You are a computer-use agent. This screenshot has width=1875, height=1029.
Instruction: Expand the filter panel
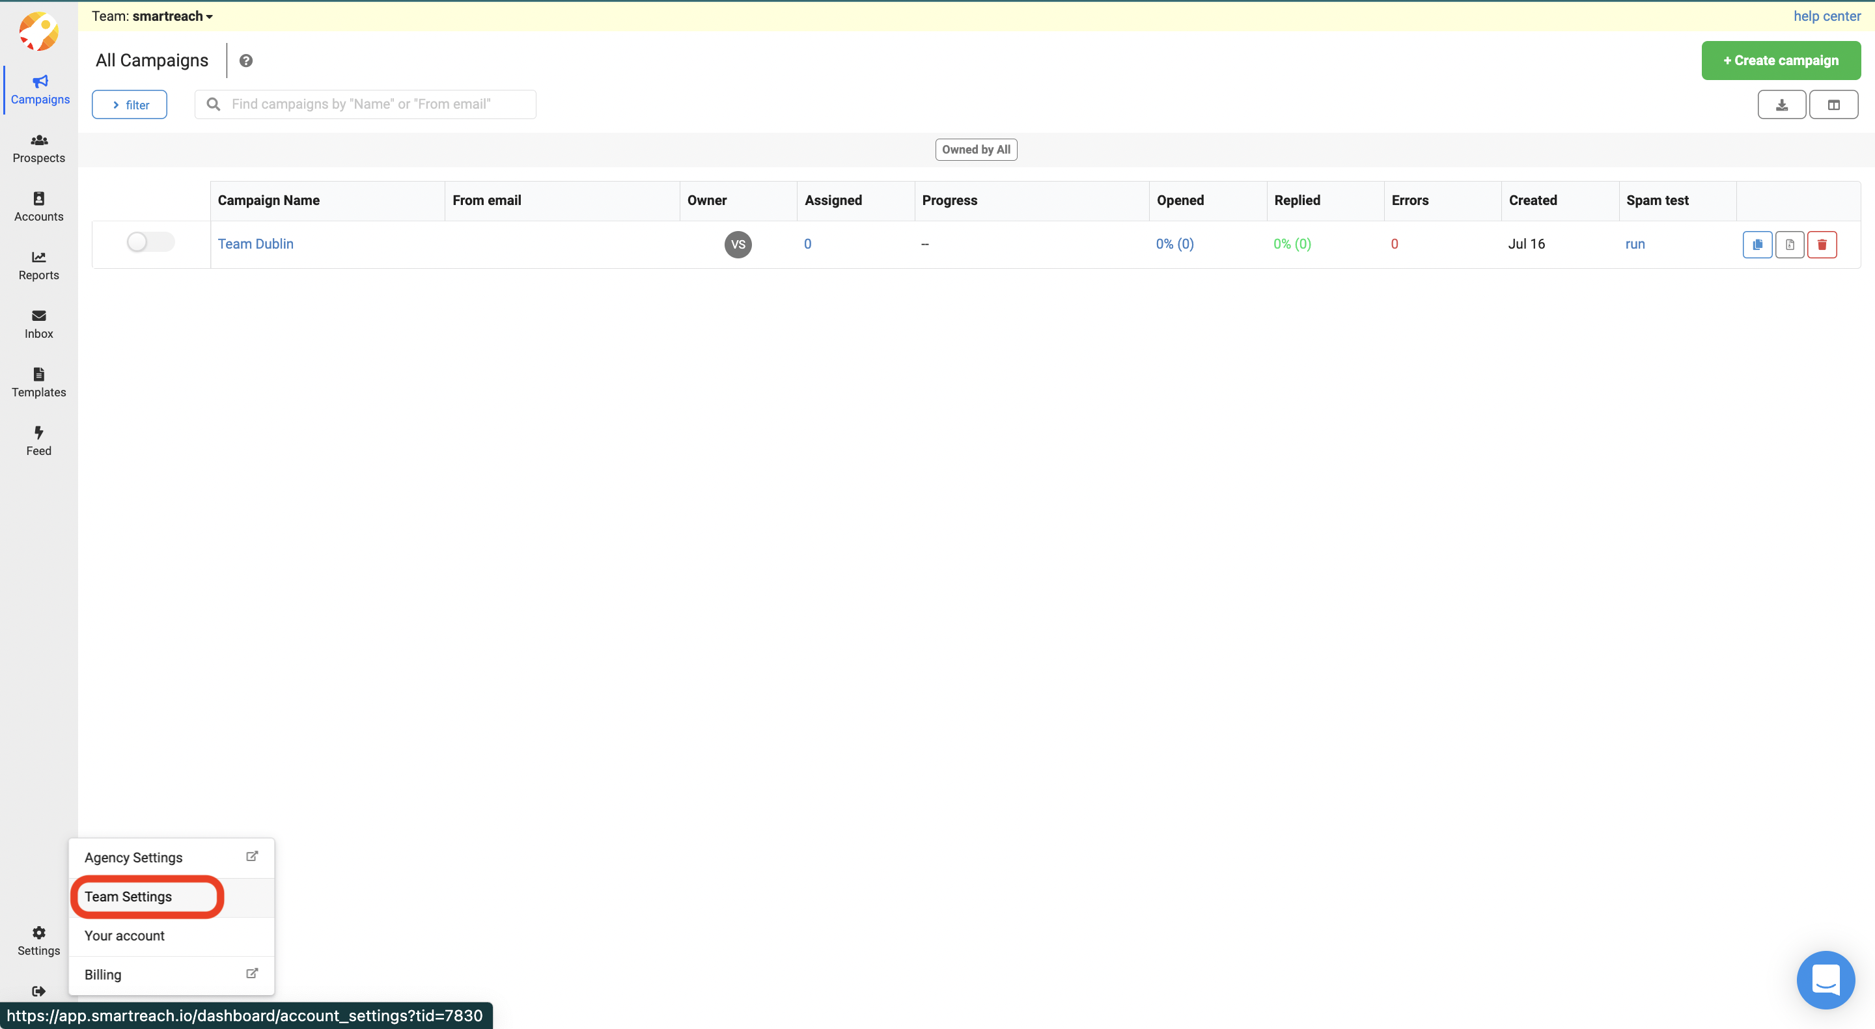coord(130,105)
